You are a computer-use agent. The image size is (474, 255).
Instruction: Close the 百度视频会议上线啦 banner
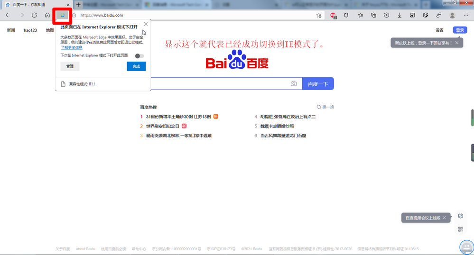(x=444, y=218)
